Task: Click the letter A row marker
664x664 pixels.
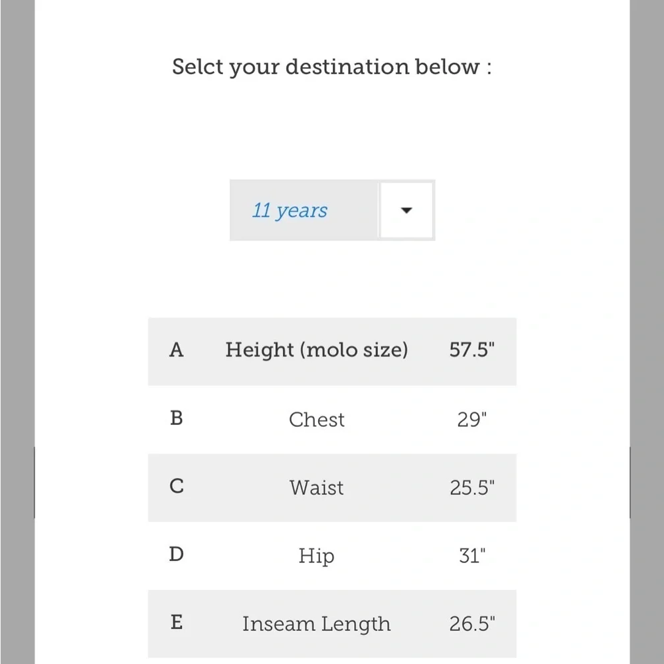Action: [x=176, y=350]
